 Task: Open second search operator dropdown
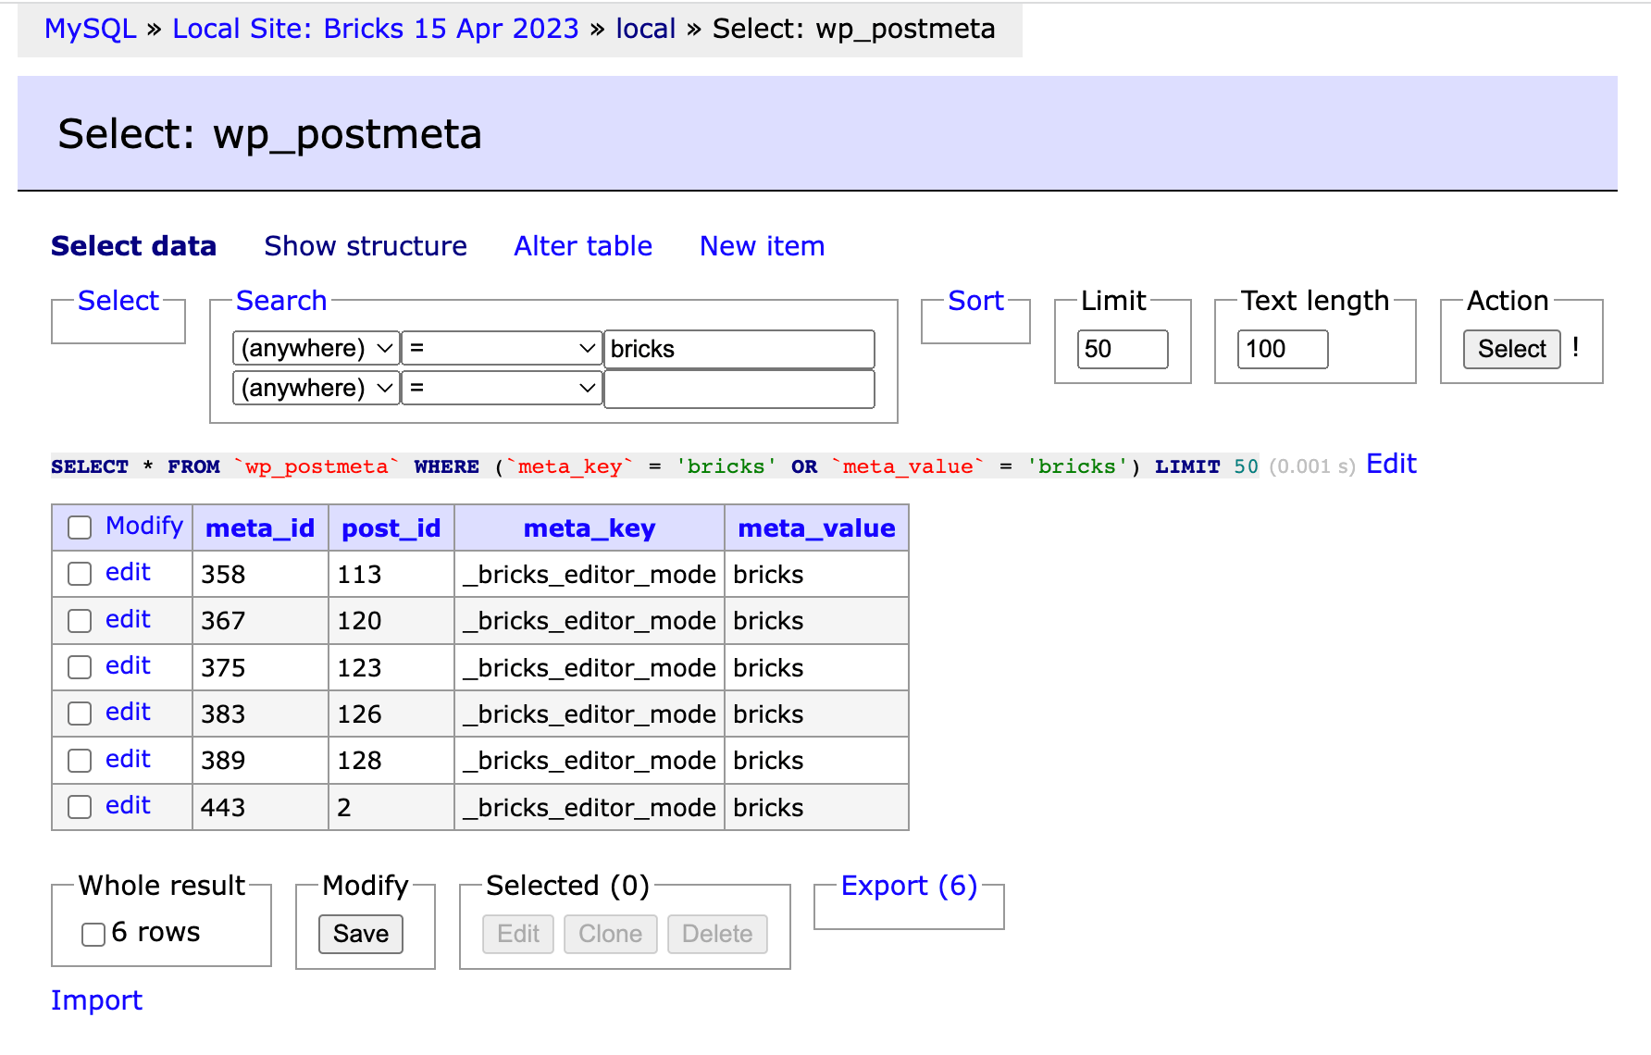[502, 388]
